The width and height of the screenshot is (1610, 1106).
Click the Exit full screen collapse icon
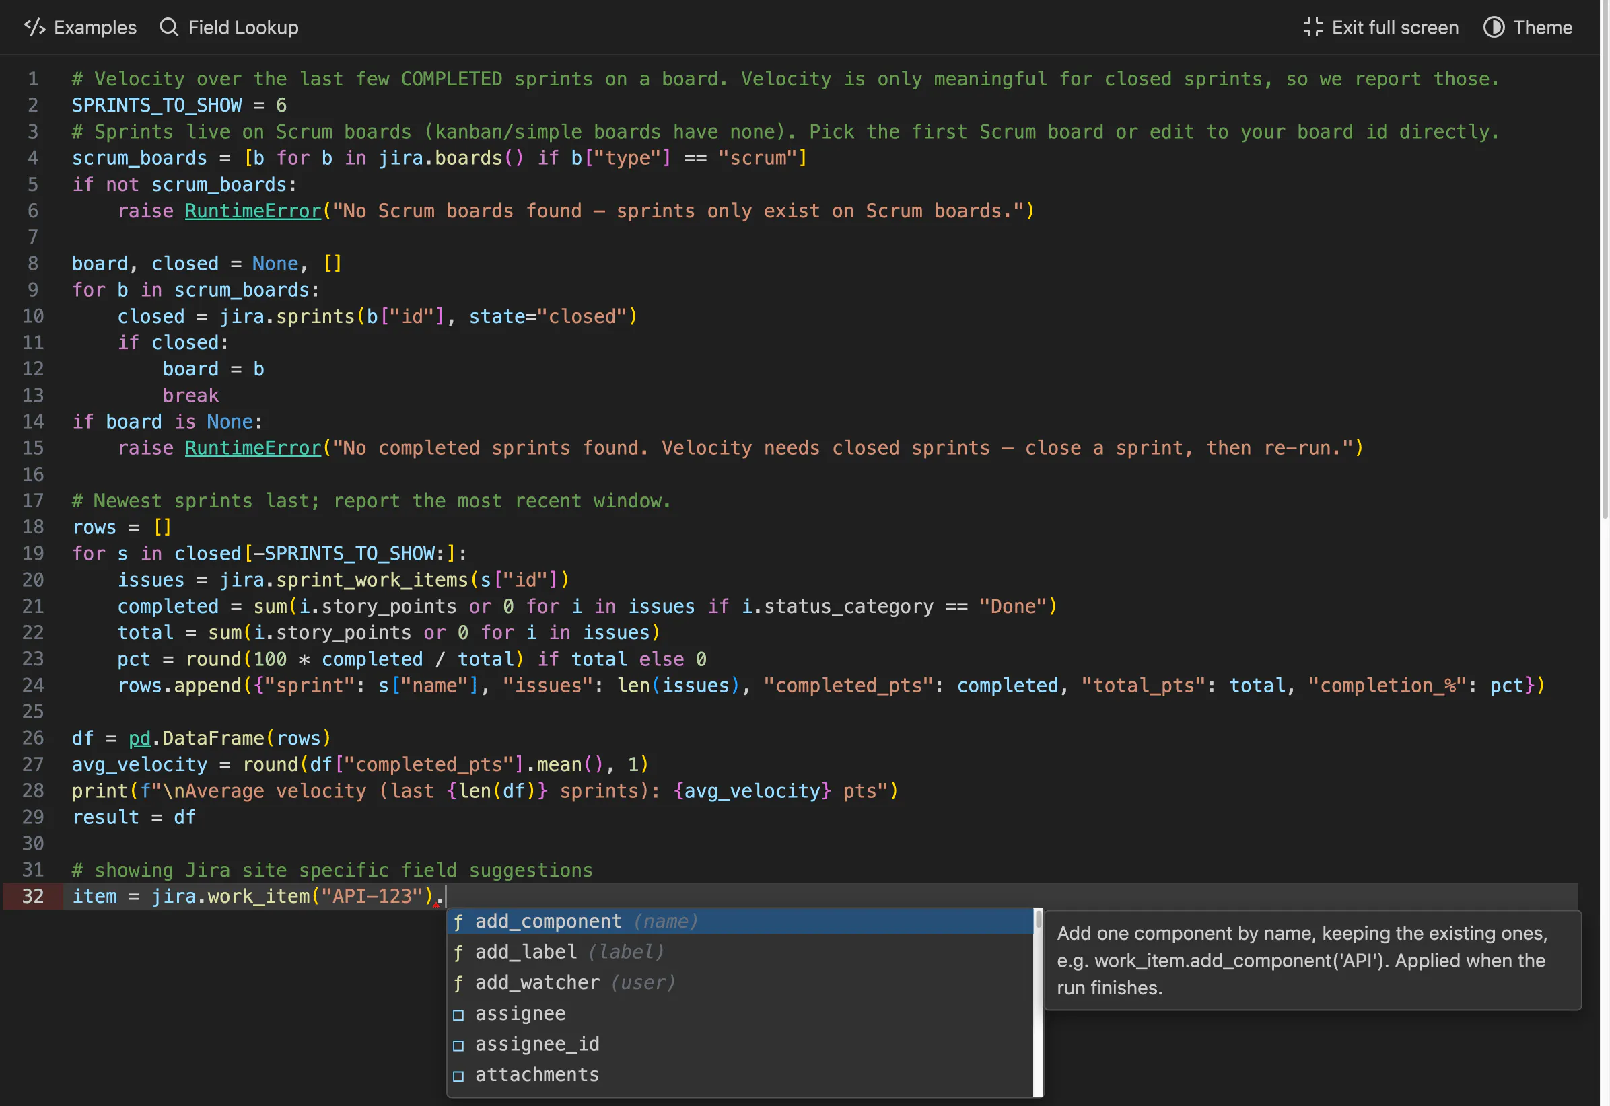click(1312, 28)
